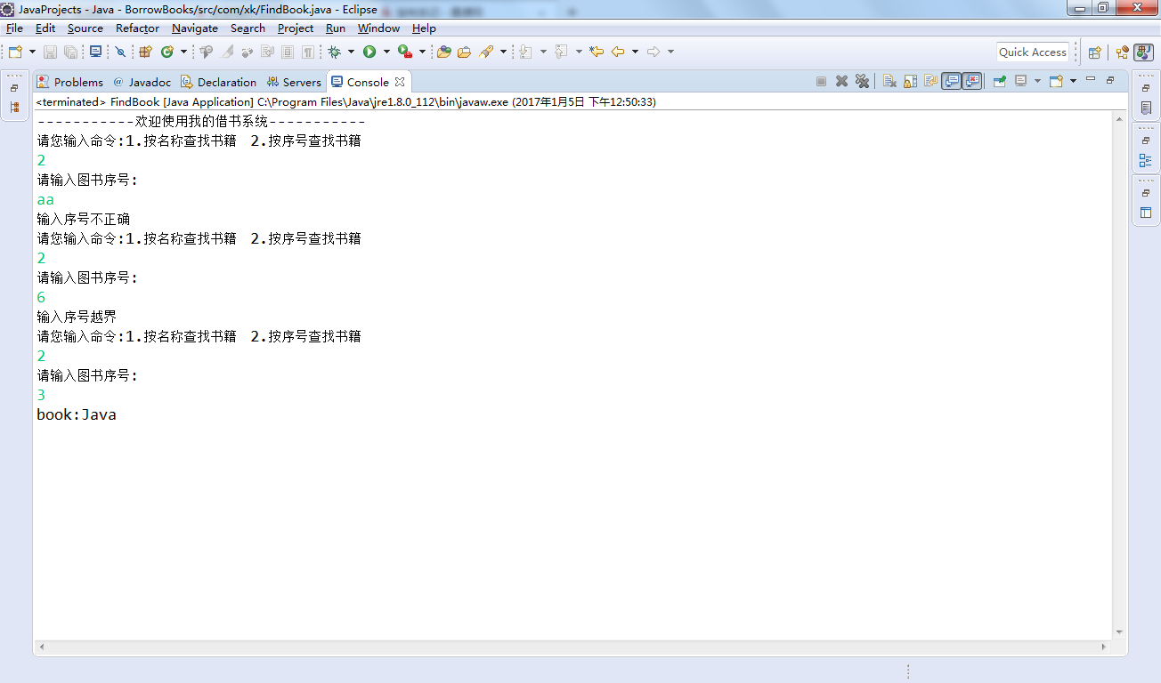Open the Run menu
The height and width of the screenshot is (683, 1161).
[336, 28]
